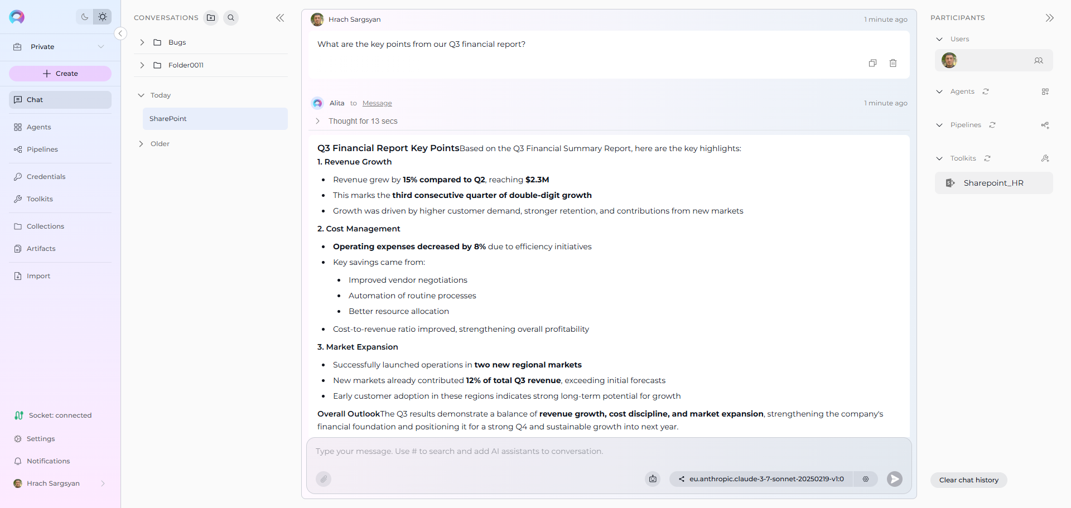1071x508 pixels.
Task: Delete the user message with trash icon
Action: tap(893, 63)
